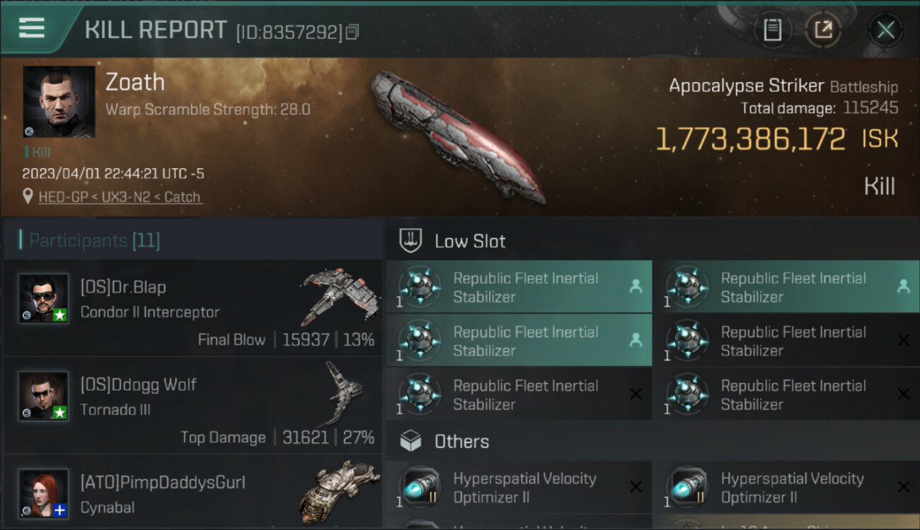Select the Others section cube icon
This screenshot has width=920, height=530.
pos(411,442)
